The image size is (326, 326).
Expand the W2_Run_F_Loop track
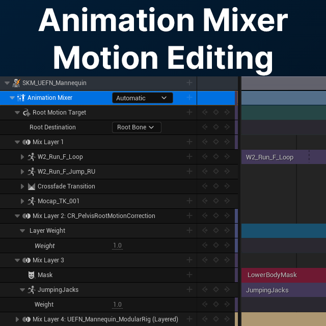point(22,157)
